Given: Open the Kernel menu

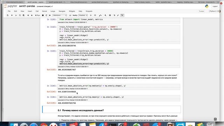Looking at the screenshot, I should tap(44, 11).
